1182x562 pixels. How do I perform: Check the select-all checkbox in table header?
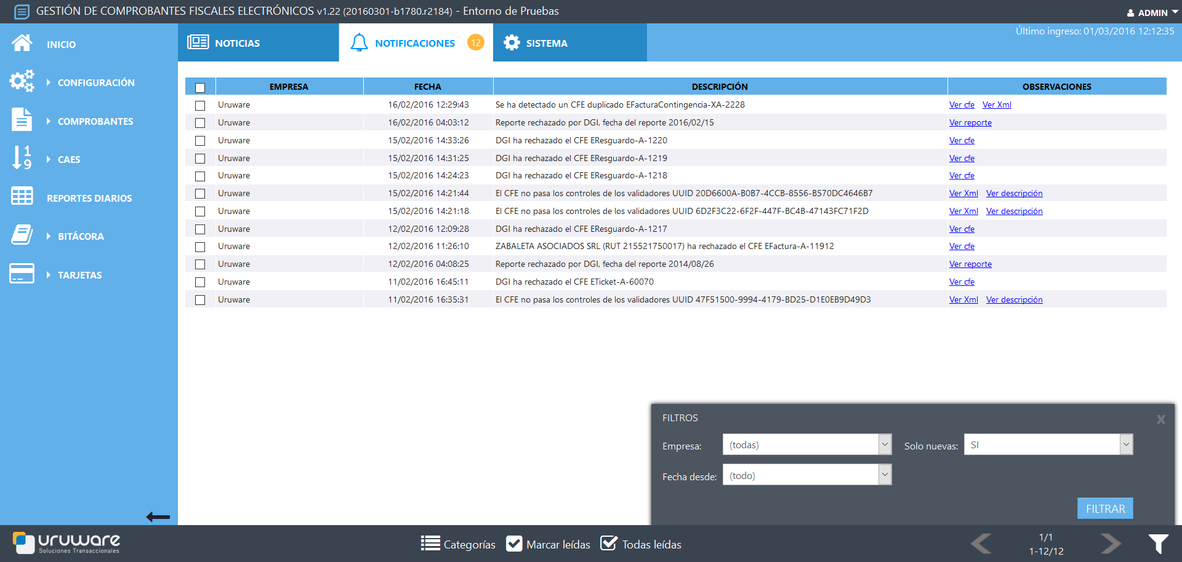point(200,87)
